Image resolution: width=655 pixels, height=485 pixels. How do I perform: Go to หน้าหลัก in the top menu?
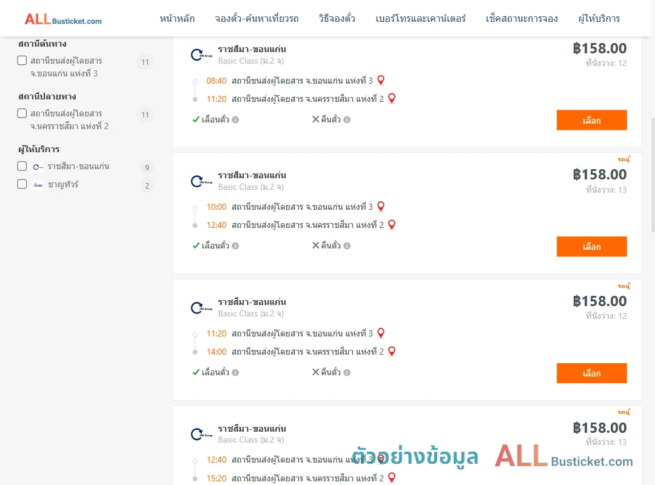coord(177,19)
